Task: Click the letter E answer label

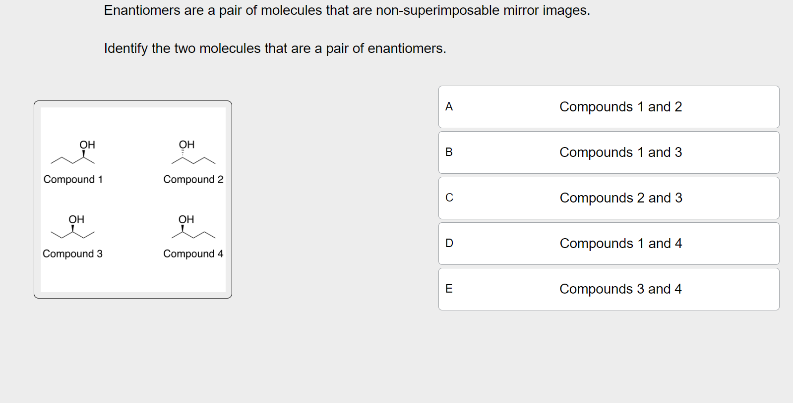Action: (x=449, y=289)
